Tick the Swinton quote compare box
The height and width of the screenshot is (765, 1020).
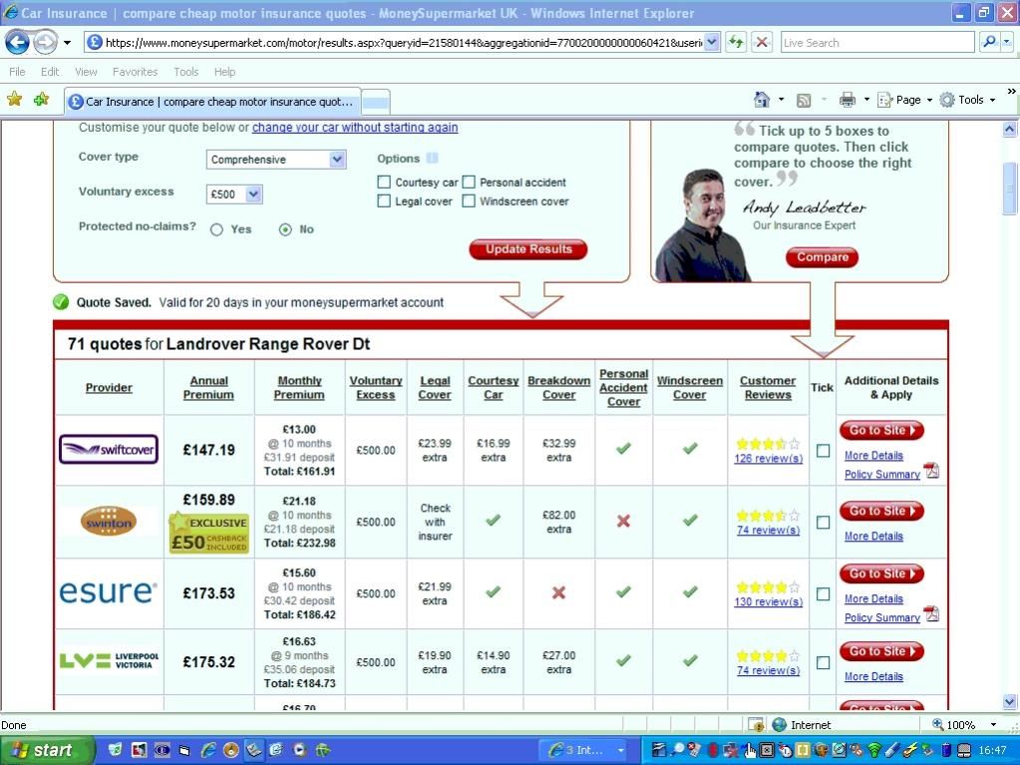click(x=823, y=523)
